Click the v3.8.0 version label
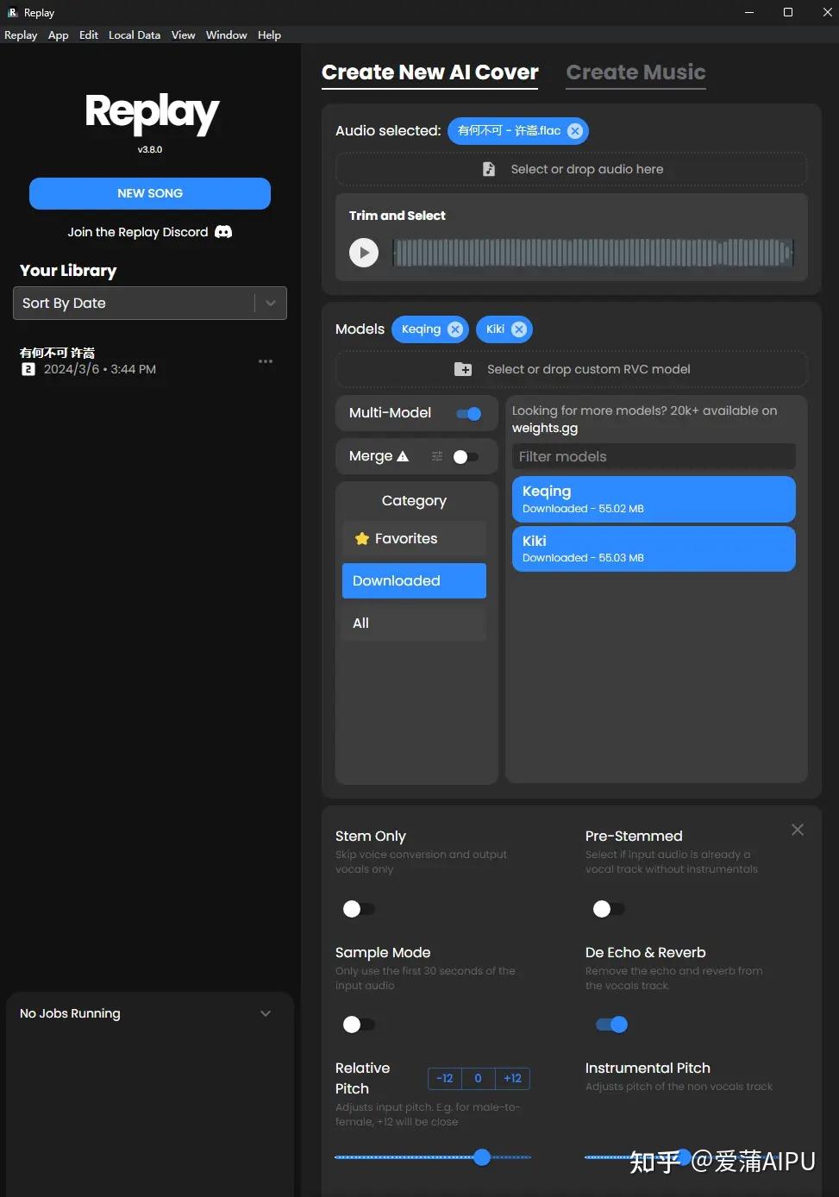The height and width of the screenshot is (1197, 839). 150,150
